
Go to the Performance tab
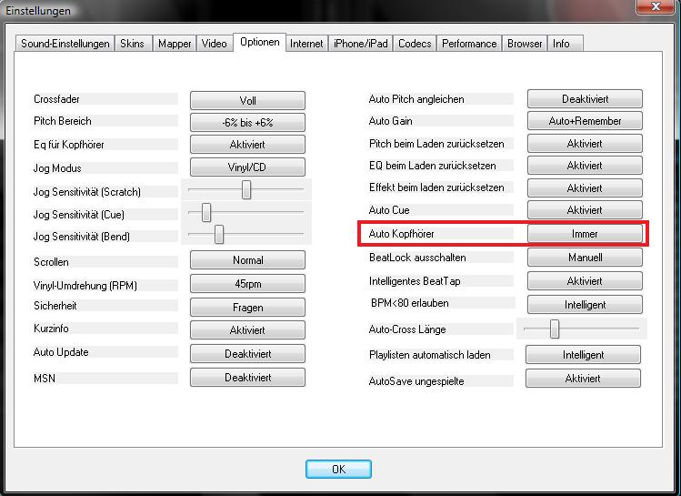tap(469, 44)
